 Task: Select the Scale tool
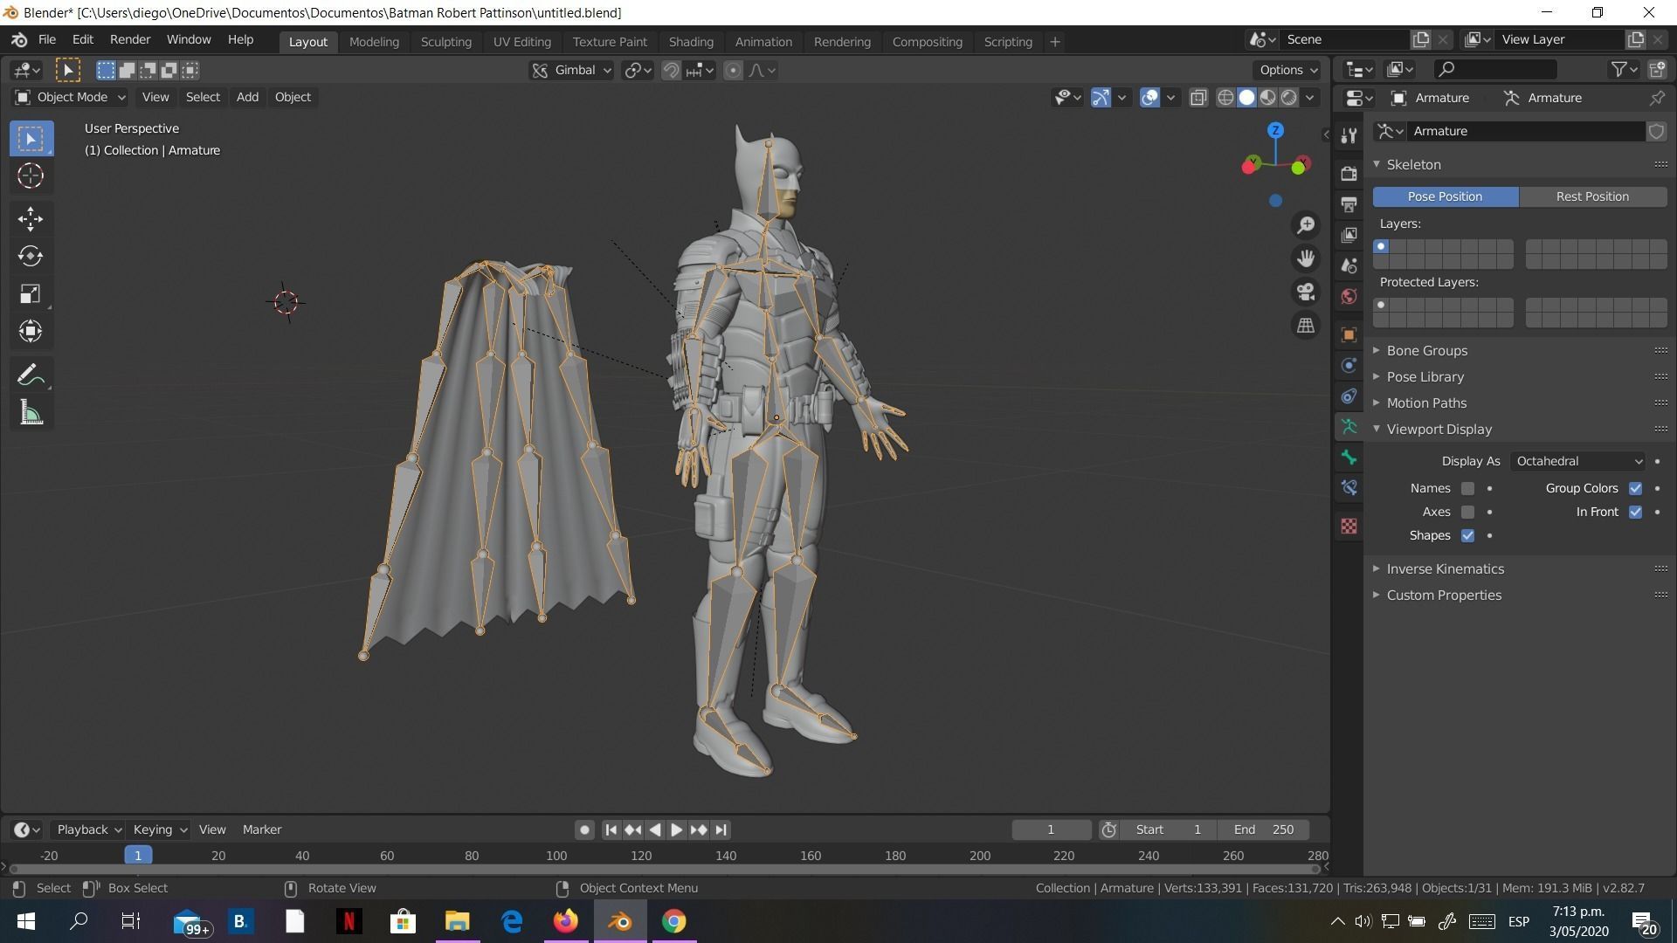click(x=31, y=294)
